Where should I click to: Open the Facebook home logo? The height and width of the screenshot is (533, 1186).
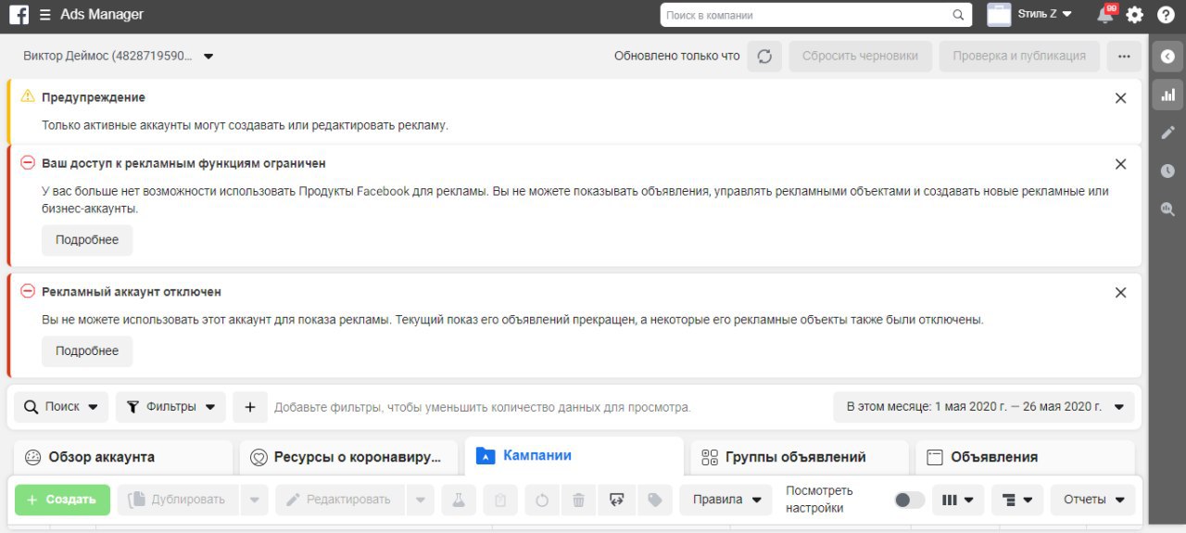[x=19, y=15]
